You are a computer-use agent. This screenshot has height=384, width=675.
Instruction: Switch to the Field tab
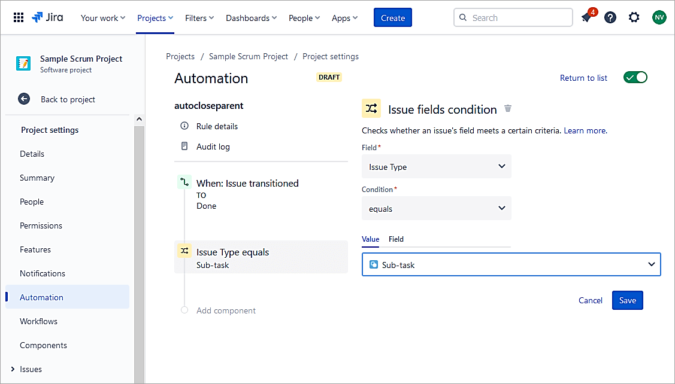coord(396,239)
